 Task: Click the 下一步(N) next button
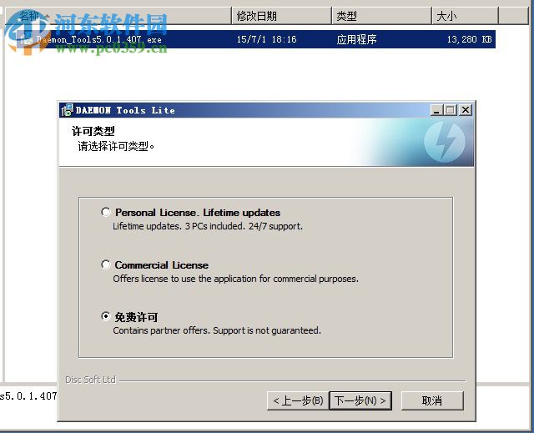click(x=360, y=400)
